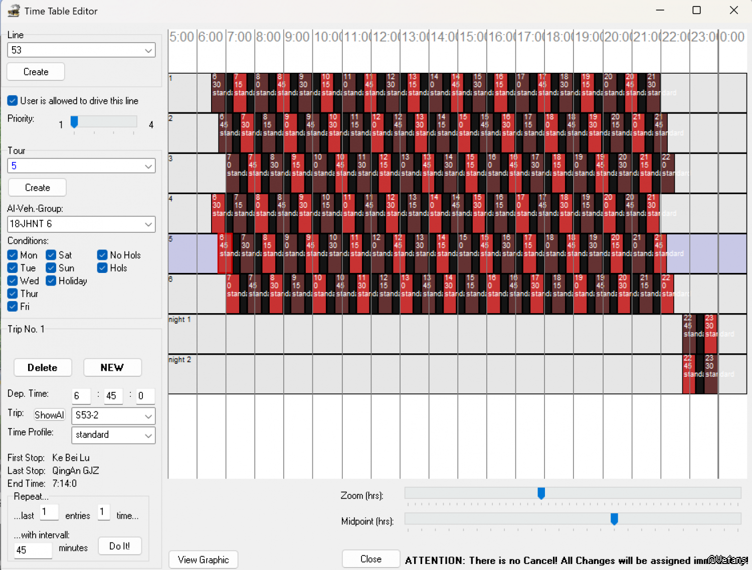Toggle the Holiday checkbox
The width and height of the screenshot is (752, 570).
click(51, 280)
